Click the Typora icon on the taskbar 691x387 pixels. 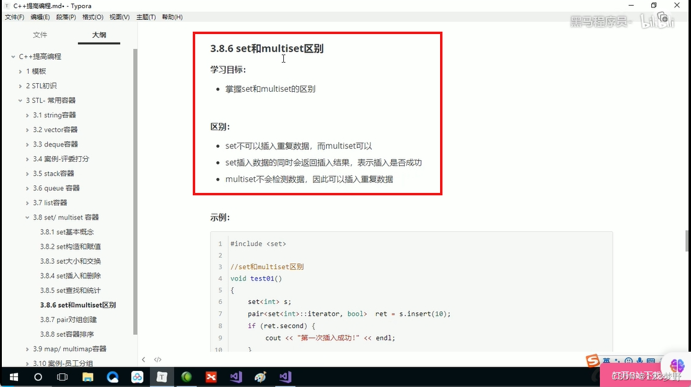pyautogui.click(x=162, y=376)
